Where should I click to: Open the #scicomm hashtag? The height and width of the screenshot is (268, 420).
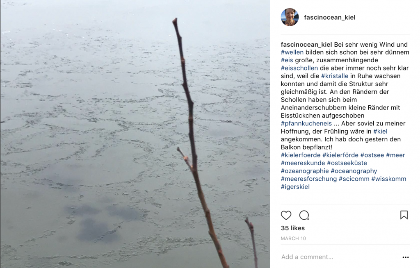click(x=354, y=179)
